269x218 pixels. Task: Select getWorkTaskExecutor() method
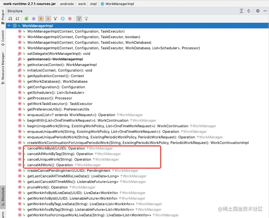point(60,104)
